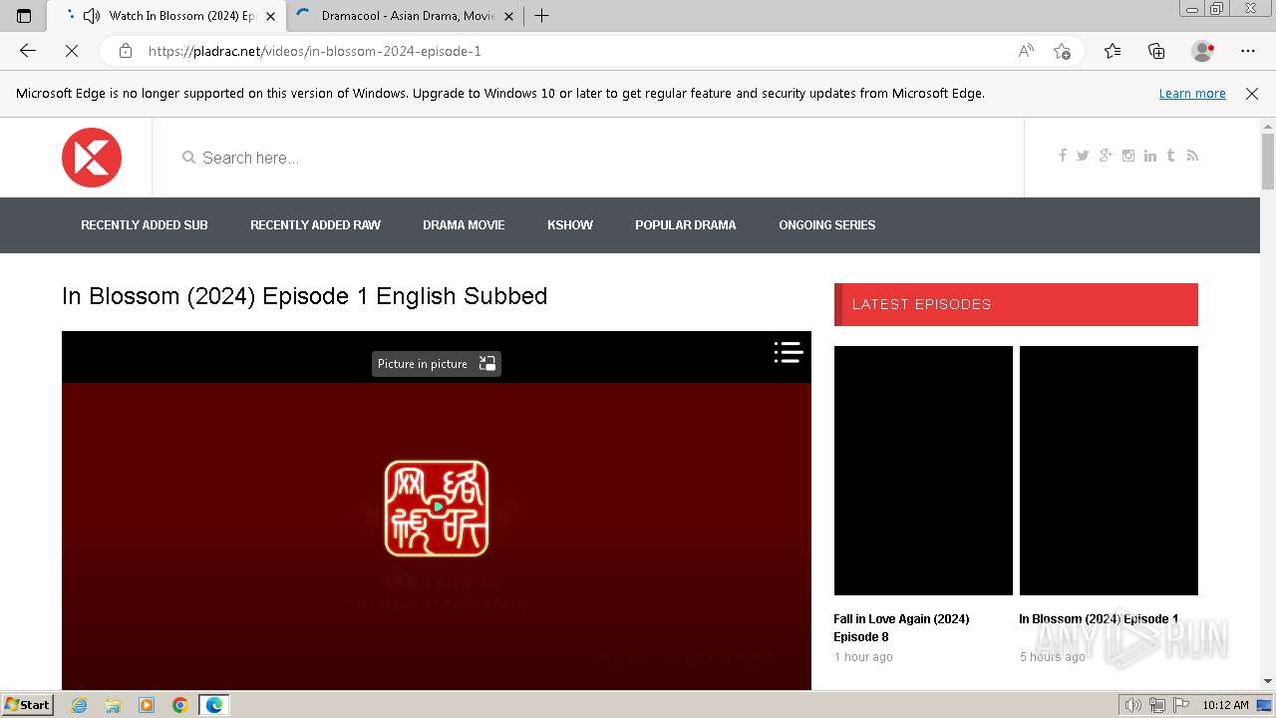Visit the Twitter social page

(x=1083, y=156)
